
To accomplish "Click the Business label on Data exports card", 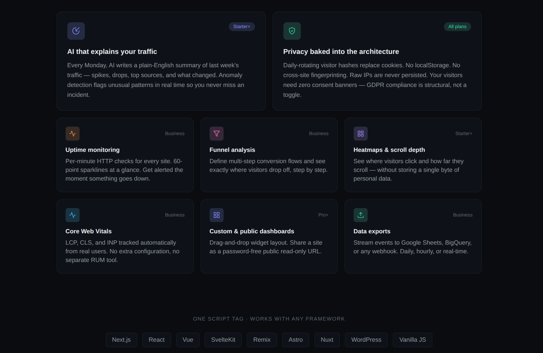I will point(463,215).
